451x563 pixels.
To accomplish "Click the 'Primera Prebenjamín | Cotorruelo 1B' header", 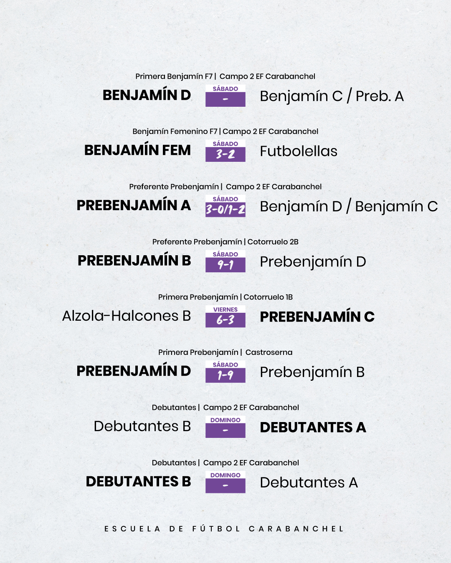I will pos(225,297).
